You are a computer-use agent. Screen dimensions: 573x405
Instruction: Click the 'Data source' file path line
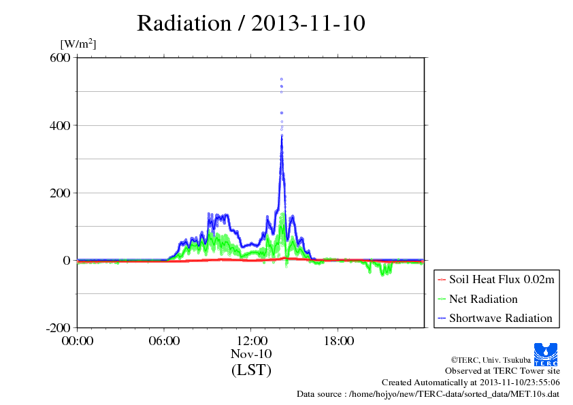click(x=428, y=394)
